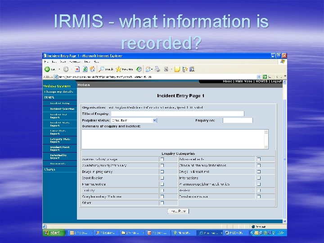Click the system tray clock

[x=281, y=233]
